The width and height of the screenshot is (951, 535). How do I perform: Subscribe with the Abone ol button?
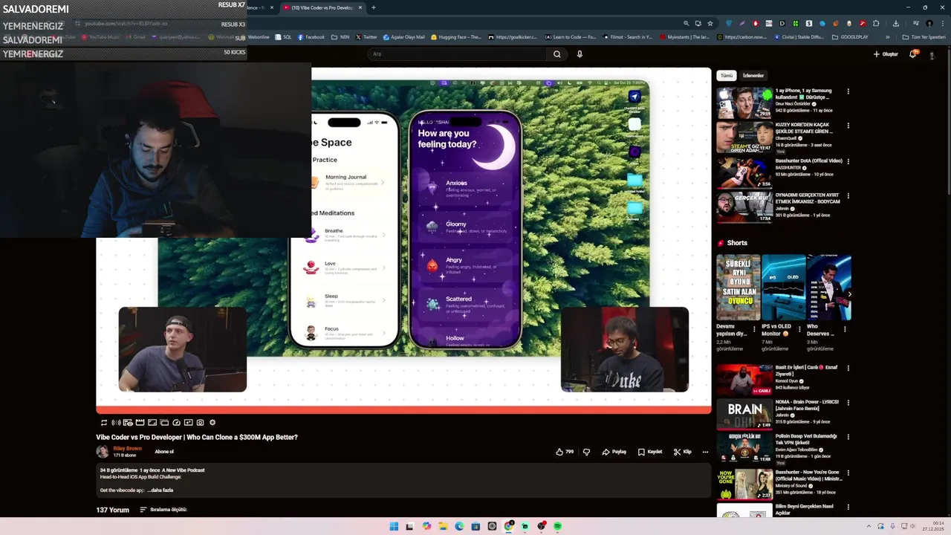(x=164, y=451)
